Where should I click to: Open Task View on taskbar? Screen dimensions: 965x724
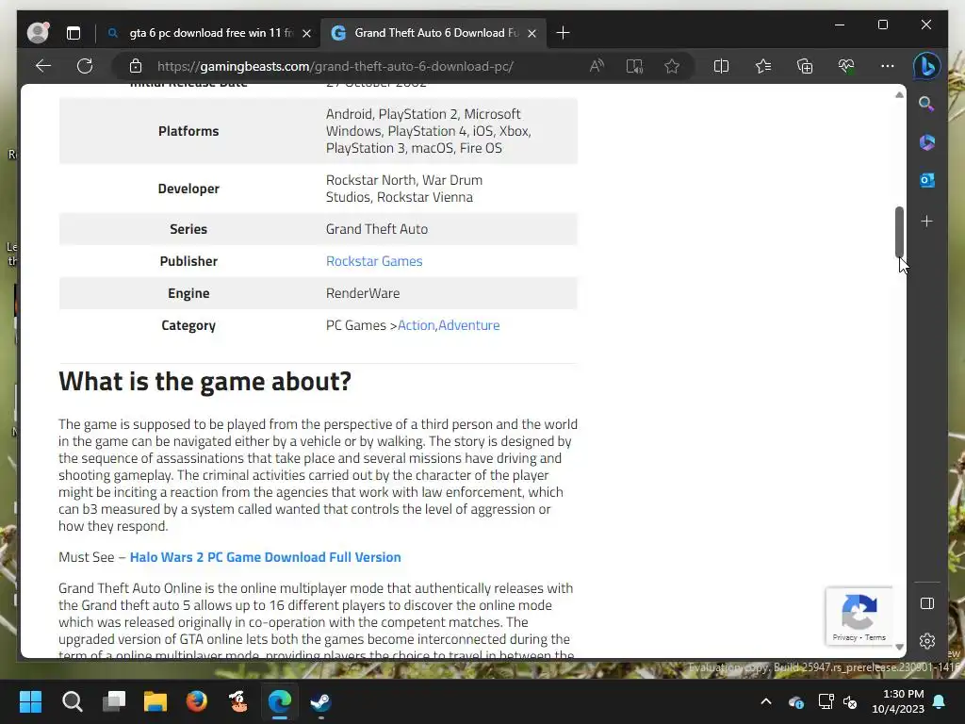click(114, 701)
